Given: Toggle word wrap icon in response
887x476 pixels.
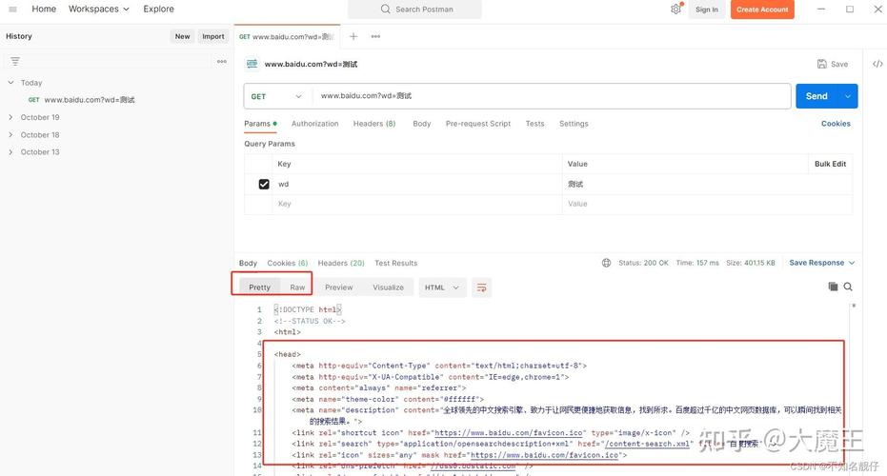Looking at the screenshot, I should [x=481, y=288].
